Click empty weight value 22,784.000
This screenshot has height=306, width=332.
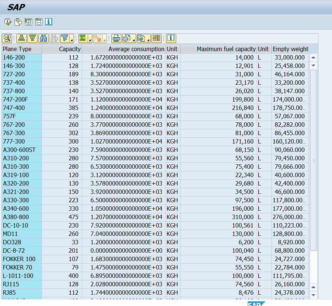289,267
